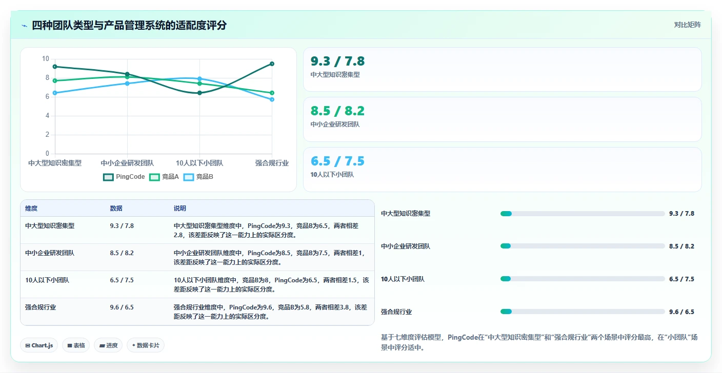The image size is (722, 373).
Task: Open the 6.5 / 7.5 data card
Action: pyautogui.click(x=502, y=169)
